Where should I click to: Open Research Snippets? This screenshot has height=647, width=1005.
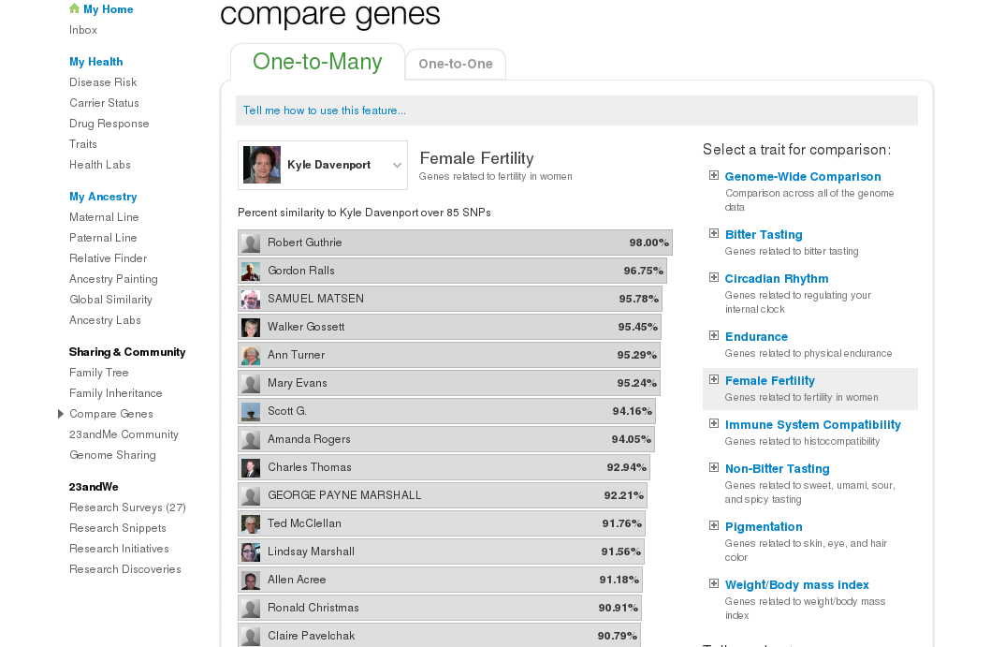(x=117, y=527)
